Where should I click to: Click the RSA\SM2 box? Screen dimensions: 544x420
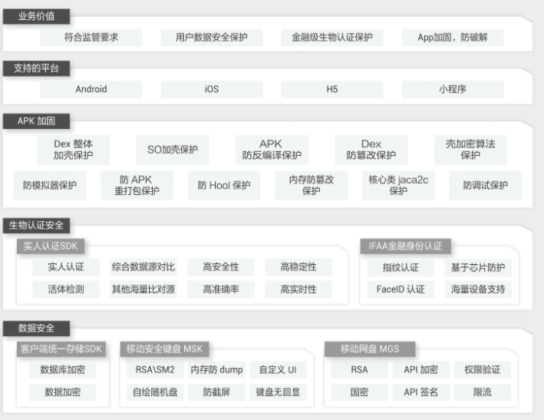point(155,370)
